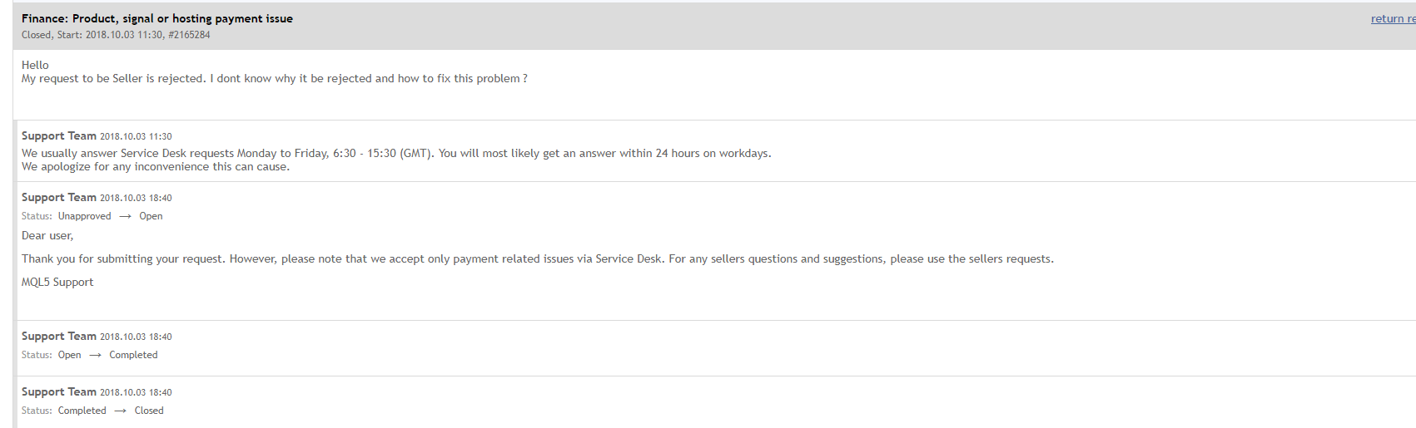The image size is (1416, 428).
Task: Click the ticket title about Finance payment issue
Action: coord(157,18)
